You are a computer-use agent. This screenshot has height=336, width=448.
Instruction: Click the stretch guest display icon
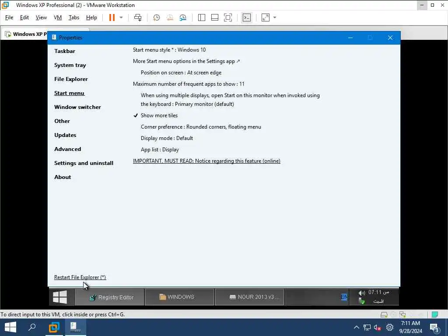266,17
